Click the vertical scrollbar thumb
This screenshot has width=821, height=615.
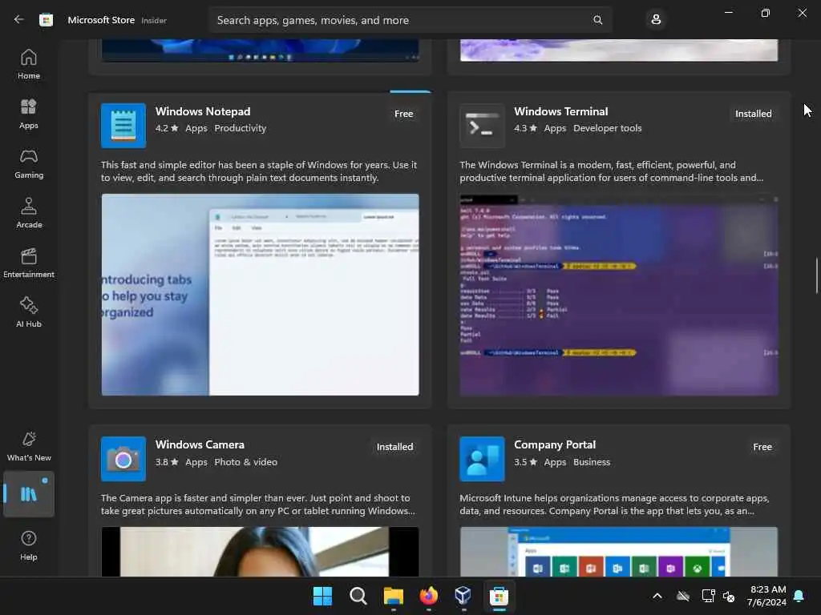[816, 275]
